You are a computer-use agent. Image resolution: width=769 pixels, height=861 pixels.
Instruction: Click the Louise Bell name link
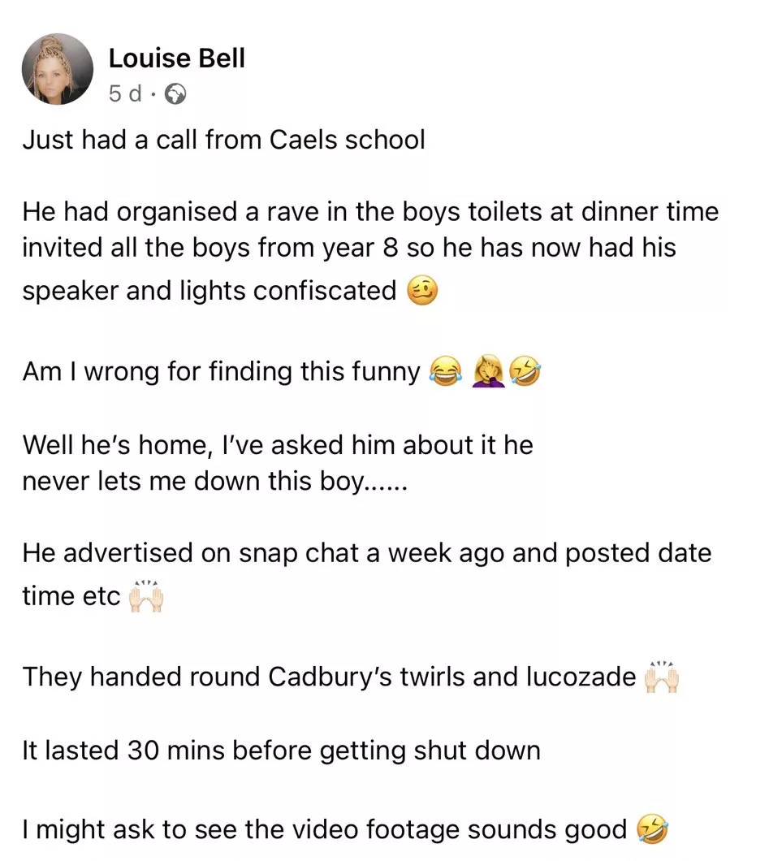tap(176, 58)
